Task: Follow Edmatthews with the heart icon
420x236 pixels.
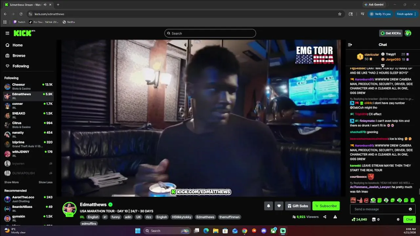Action: [x=279, y=206]
